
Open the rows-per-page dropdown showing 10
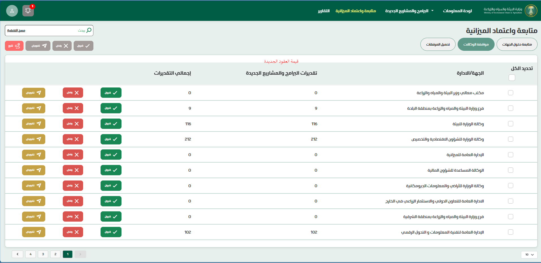coord(529,255)
